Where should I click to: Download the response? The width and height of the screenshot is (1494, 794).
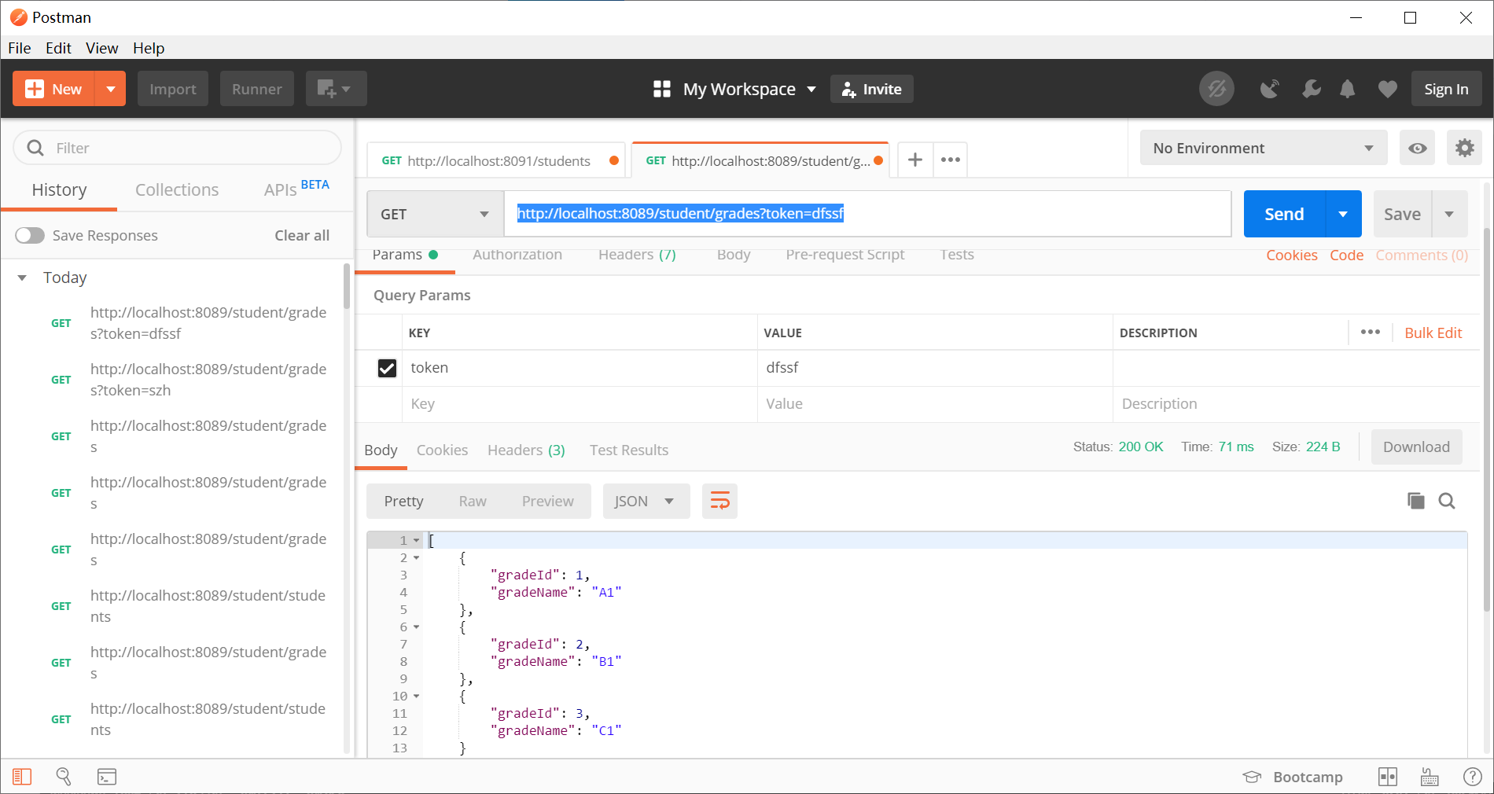[1416, 447]
